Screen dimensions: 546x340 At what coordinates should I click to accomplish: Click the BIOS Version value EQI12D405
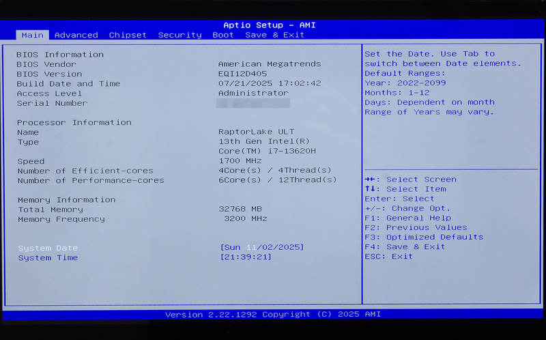click(243, 74)
